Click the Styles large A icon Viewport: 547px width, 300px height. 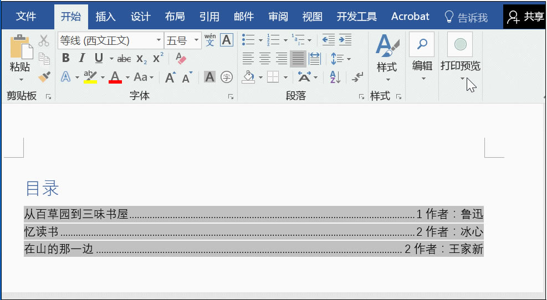(x=387, y=45)
